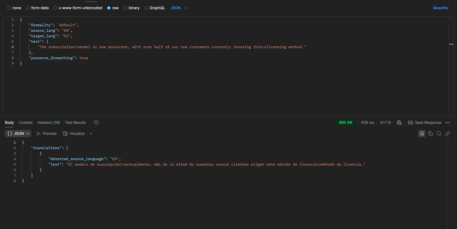Open the response history clock icon

[x=96, y=123]
